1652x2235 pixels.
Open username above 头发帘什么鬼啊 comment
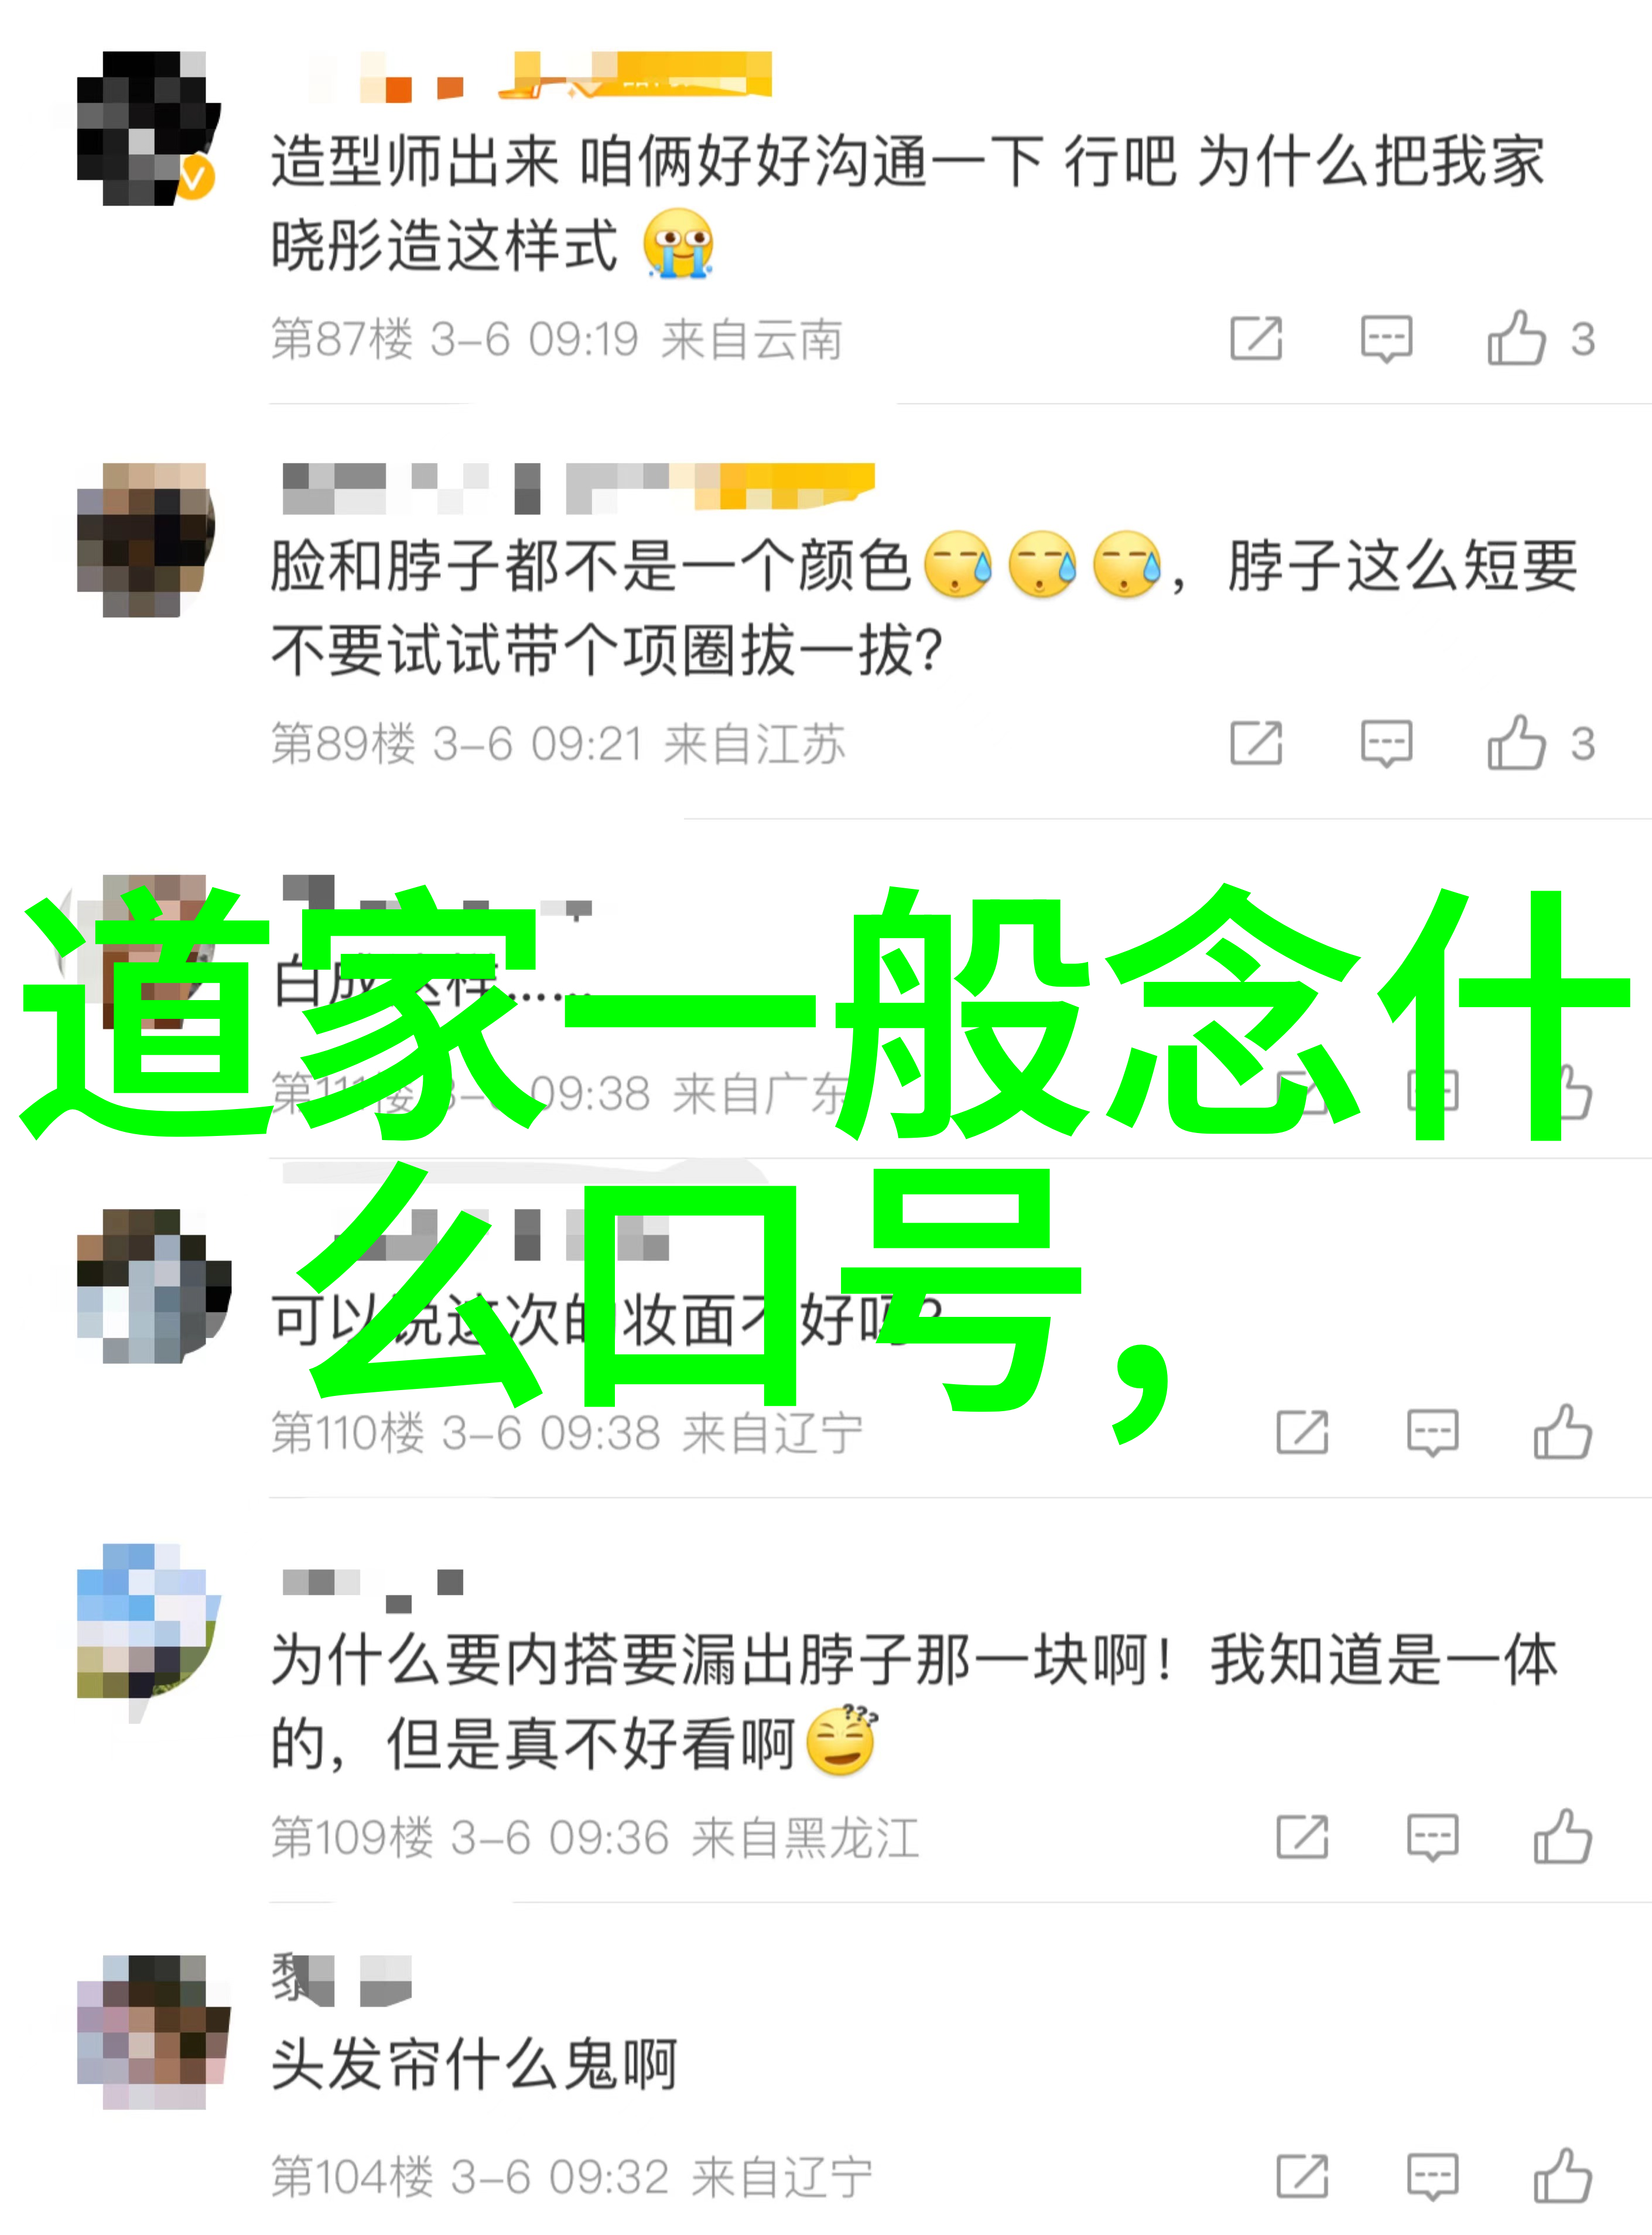tap(341, 1980)
